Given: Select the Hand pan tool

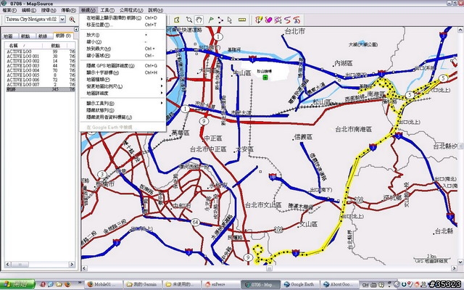Looking at the screenshot, I should (x=199, y=20).
